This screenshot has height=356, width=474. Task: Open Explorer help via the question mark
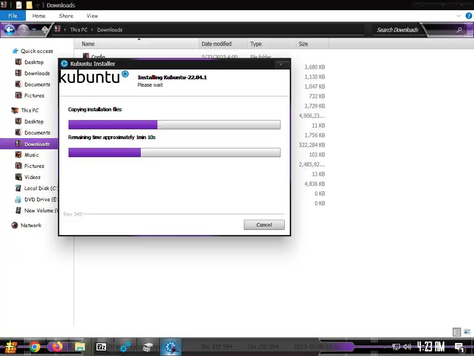(x=468, y=16)
